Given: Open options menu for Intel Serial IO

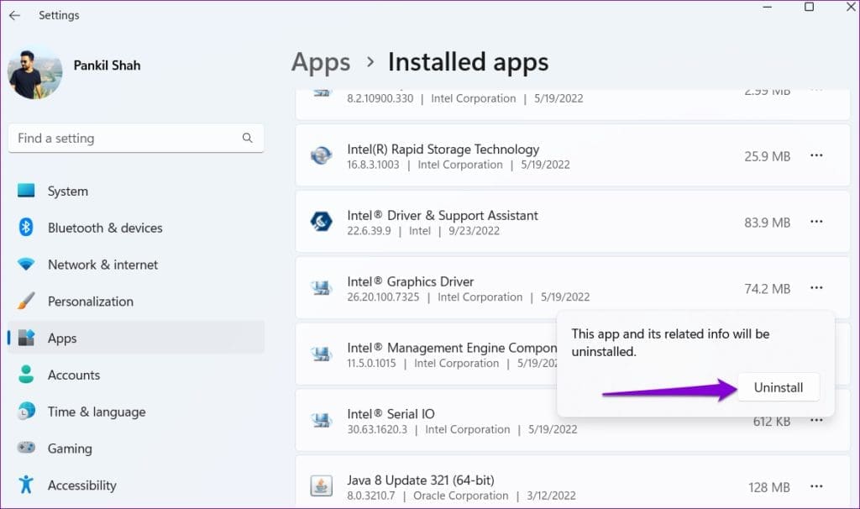Looking at the screenshot, I should 816,420.
